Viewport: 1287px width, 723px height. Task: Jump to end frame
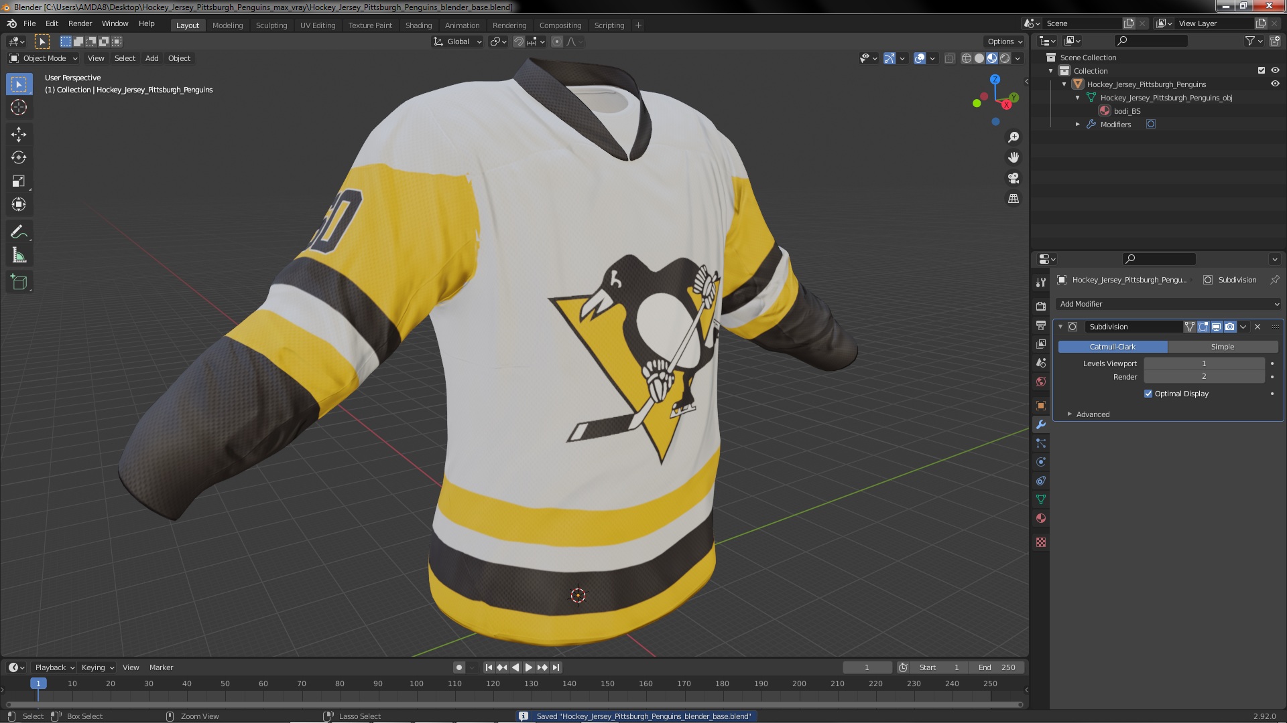[x=556, y=667]
